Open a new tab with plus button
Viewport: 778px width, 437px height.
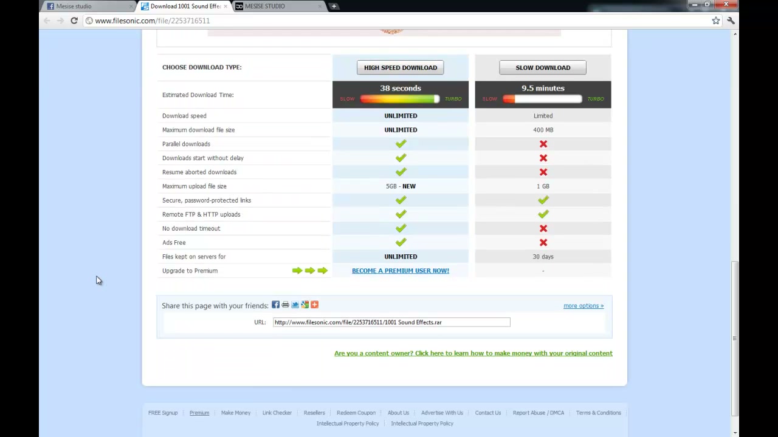(334, 6)
